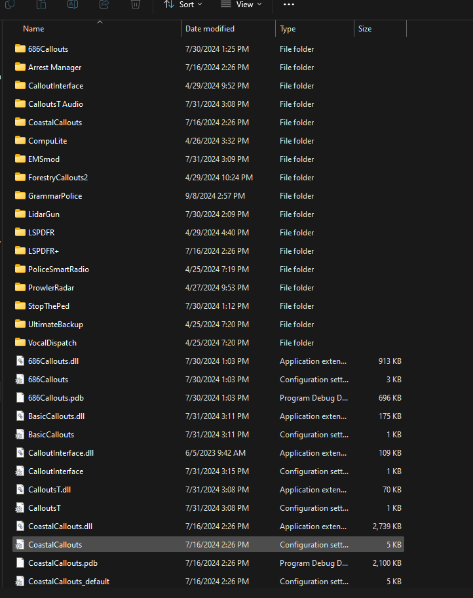The image size is (473, 598).
Task: Select the GrammarPolice folder icon
Action: [20, 195]
